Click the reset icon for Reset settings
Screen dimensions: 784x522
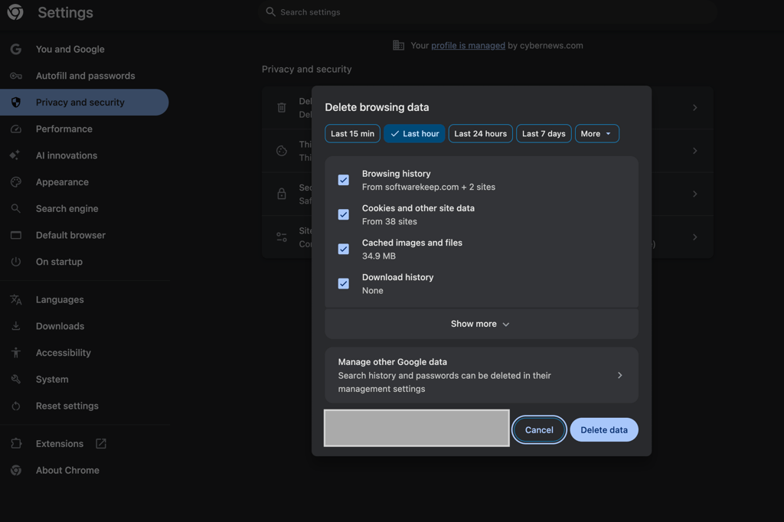click(x=16, y=406)
